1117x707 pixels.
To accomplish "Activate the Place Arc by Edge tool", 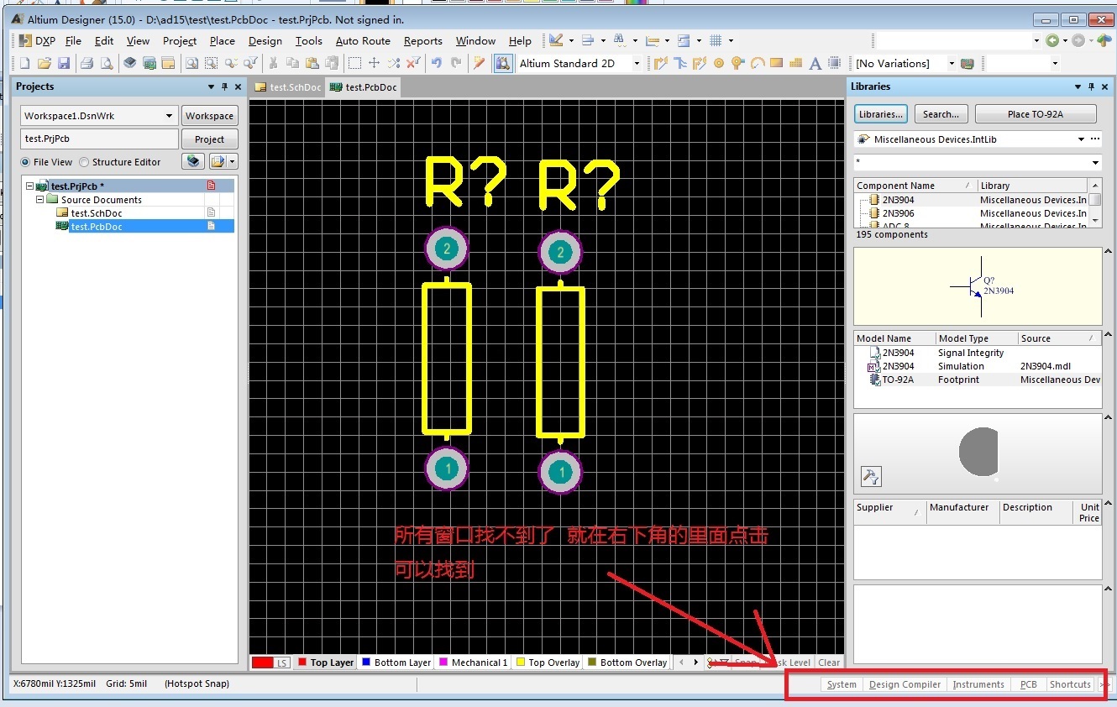I will (757, 63).
